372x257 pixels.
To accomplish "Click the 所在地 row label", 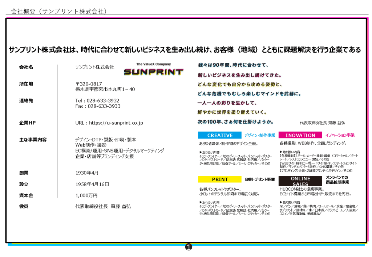I will point(26,84).
